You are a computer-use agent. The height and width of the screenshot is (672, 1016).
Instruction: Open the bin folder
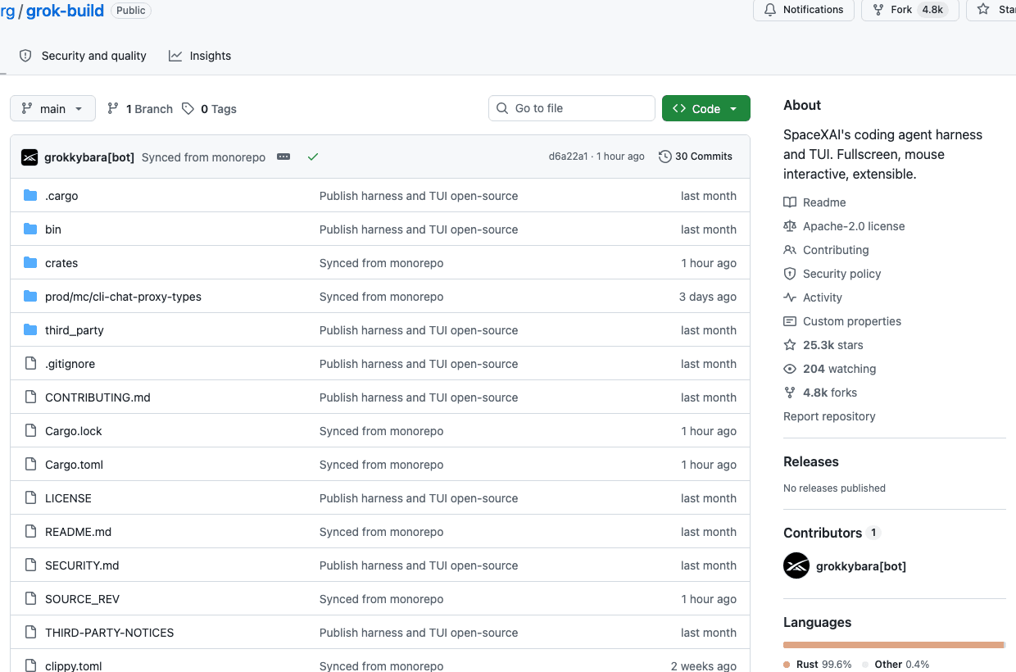tap(53, 229)
